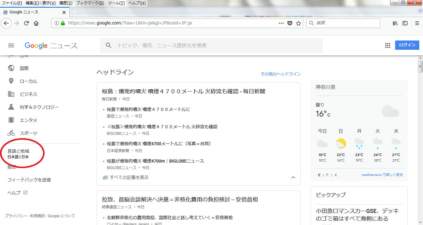Open article 北朝鮮非核化の費用負担 安倍首相
The width and height of the screenshot is (423, 225).
click(x=170, y=218)
